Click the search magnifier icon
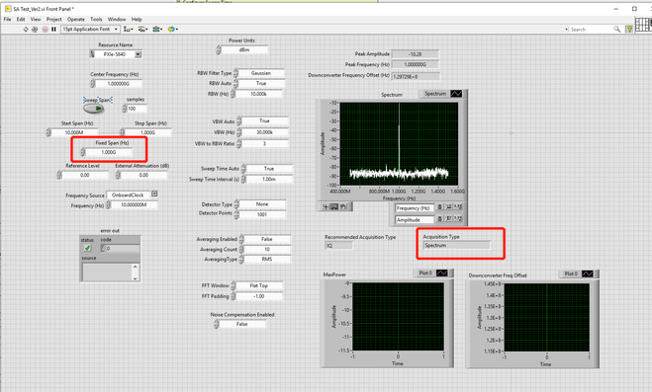 tap(617, 29)
